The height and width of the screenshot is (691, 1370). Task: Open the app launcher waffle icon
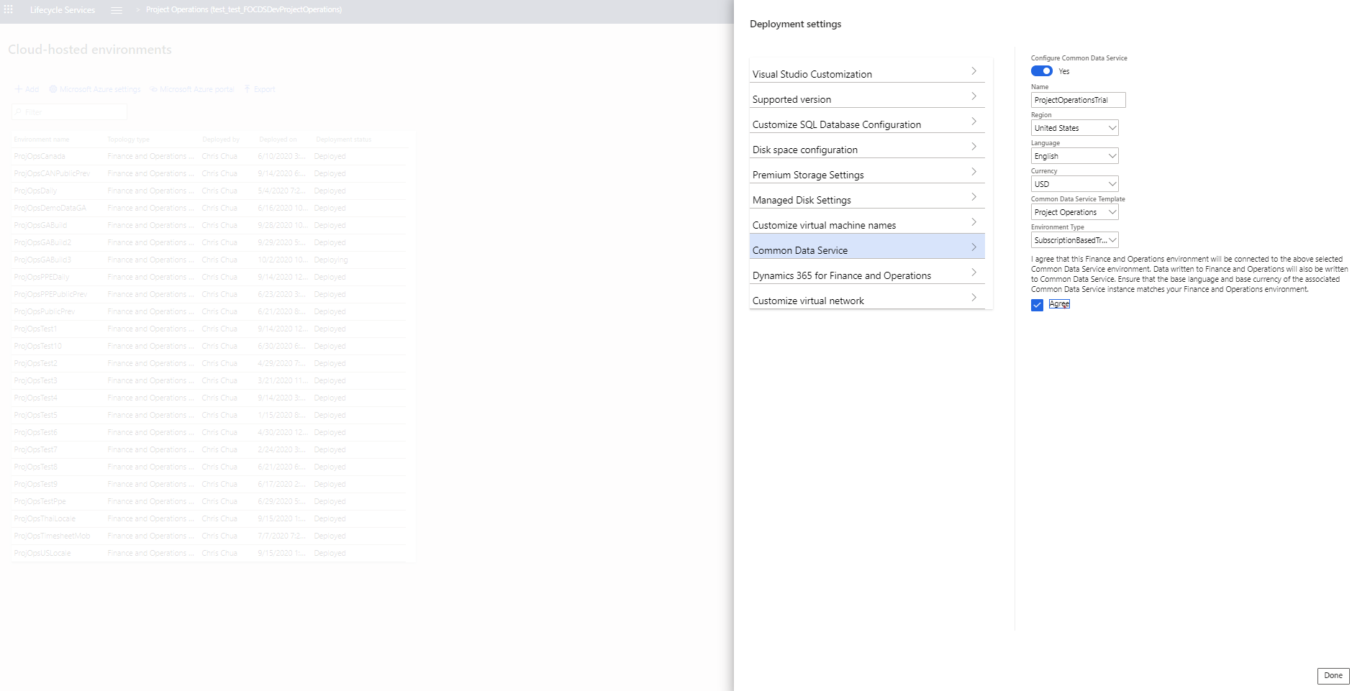pyautogui.click(x=9, y=10)
